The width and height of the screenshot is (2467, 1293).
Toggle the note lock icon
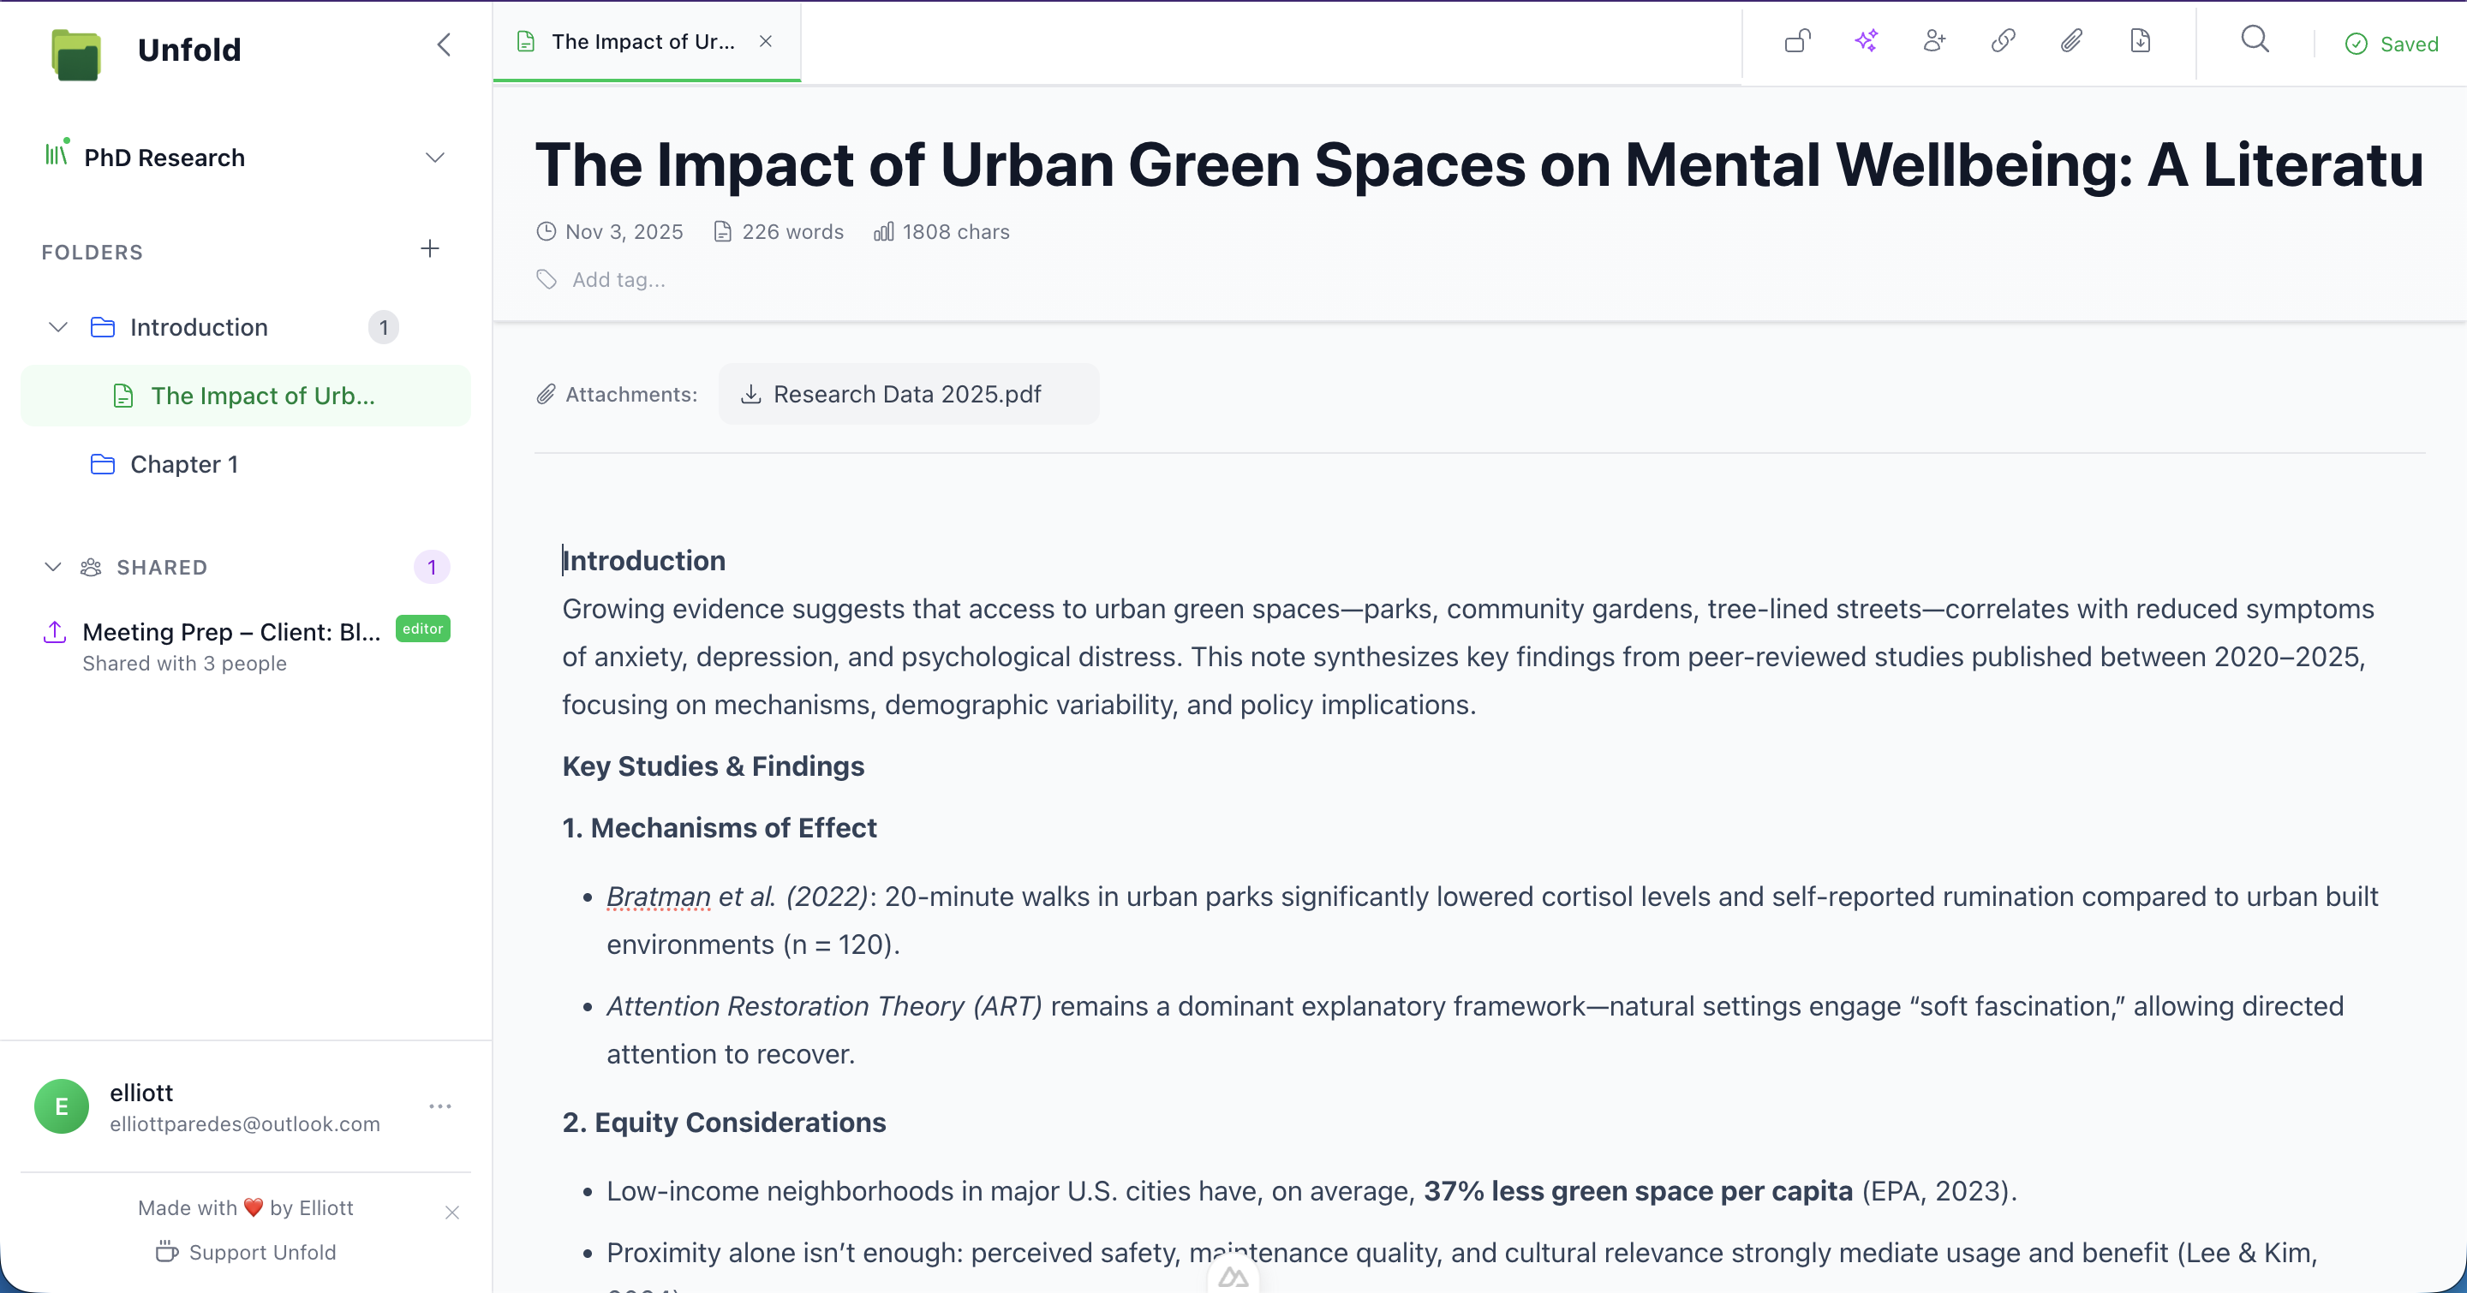(1798, 41)
